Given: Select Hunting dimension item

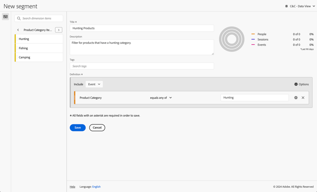Looking at the screenshot, I should pos(39,39).
